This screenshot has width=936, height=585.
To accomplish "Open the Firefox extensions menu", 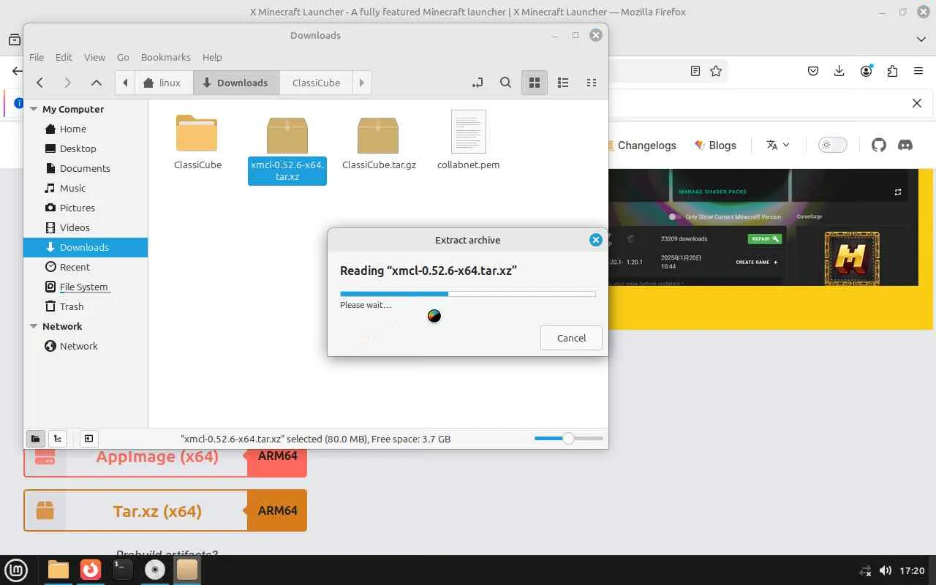I will point(892,71).
